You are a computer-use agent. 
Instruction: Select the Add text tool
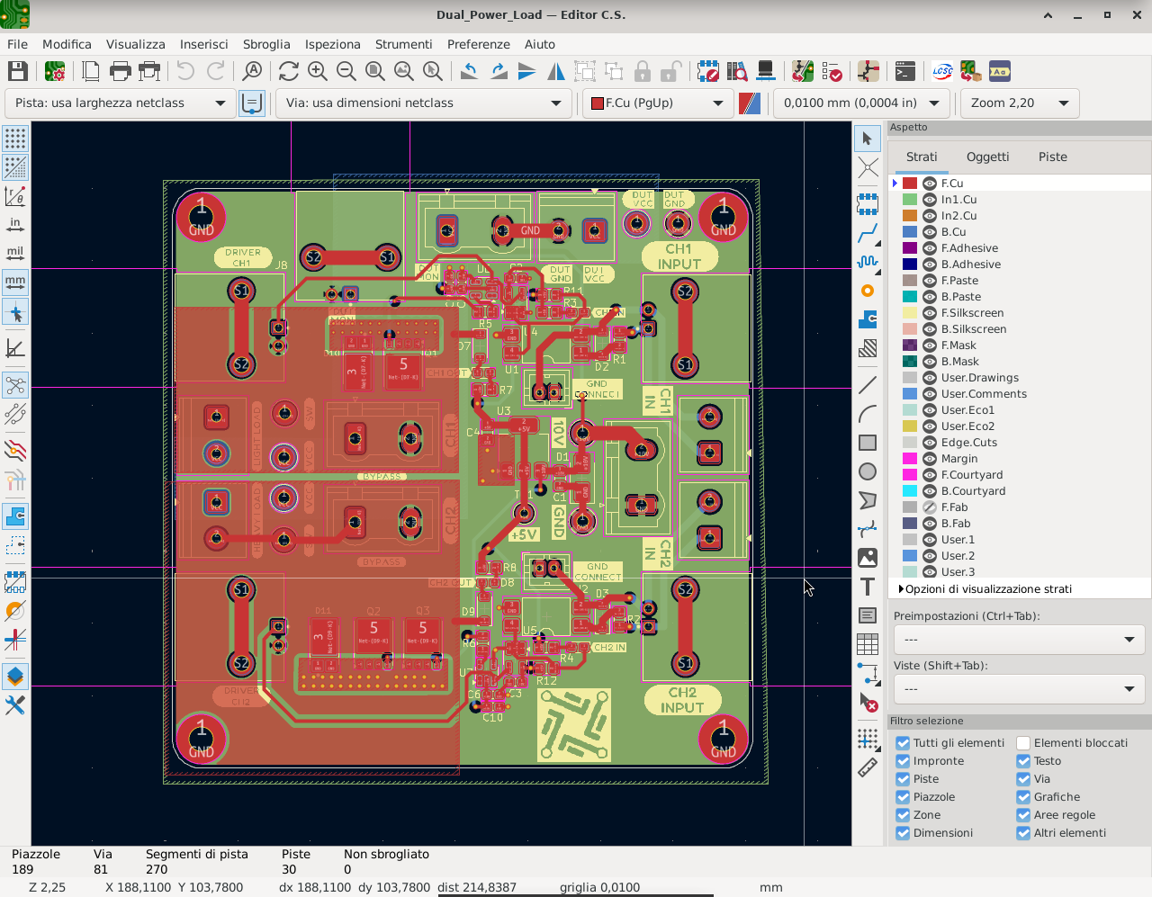pyautogui.click(x=868, y=587)
